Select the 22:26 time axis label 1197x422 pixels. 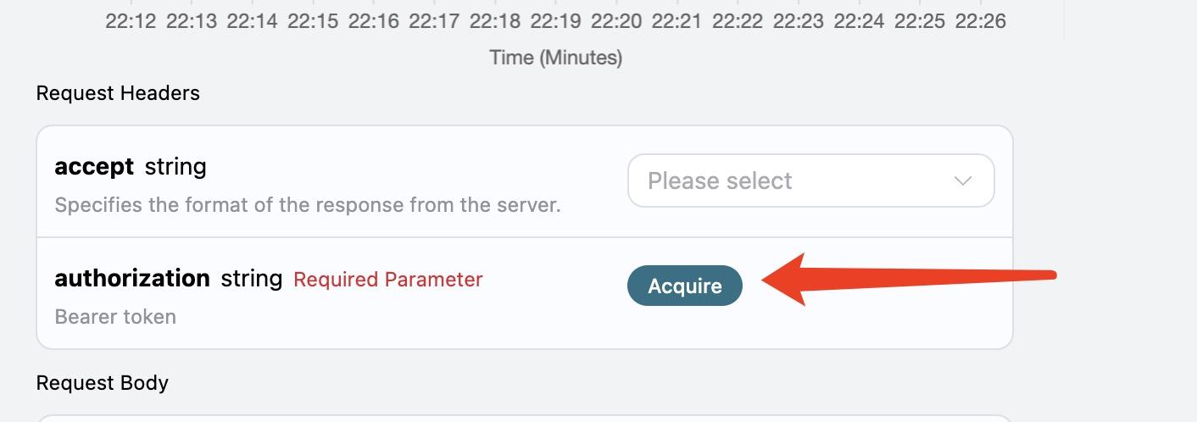(980, 21)
